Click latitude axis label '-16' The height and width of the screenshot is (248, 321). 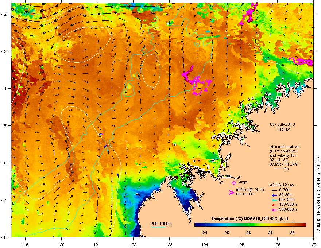point(4,163)
